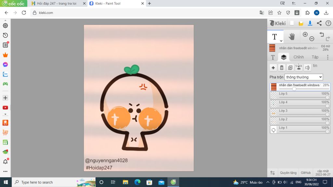Select layer Lớp 4
This screenshot has width=333, height=187.
(x=300, y=104)
